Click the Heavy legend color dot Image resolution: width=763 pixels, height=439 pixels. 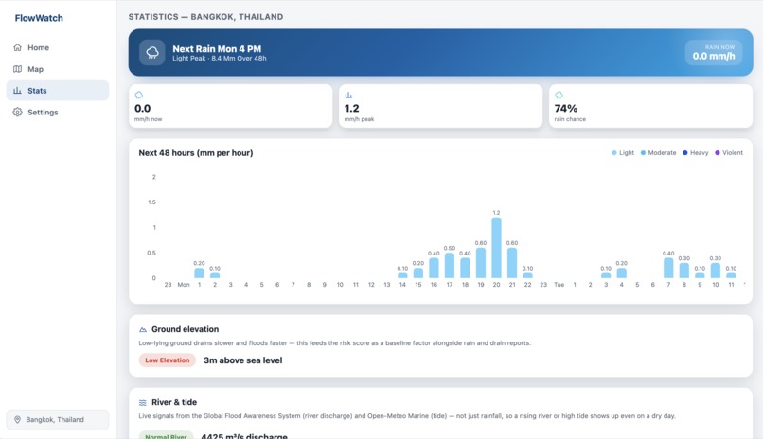point(685,152)
